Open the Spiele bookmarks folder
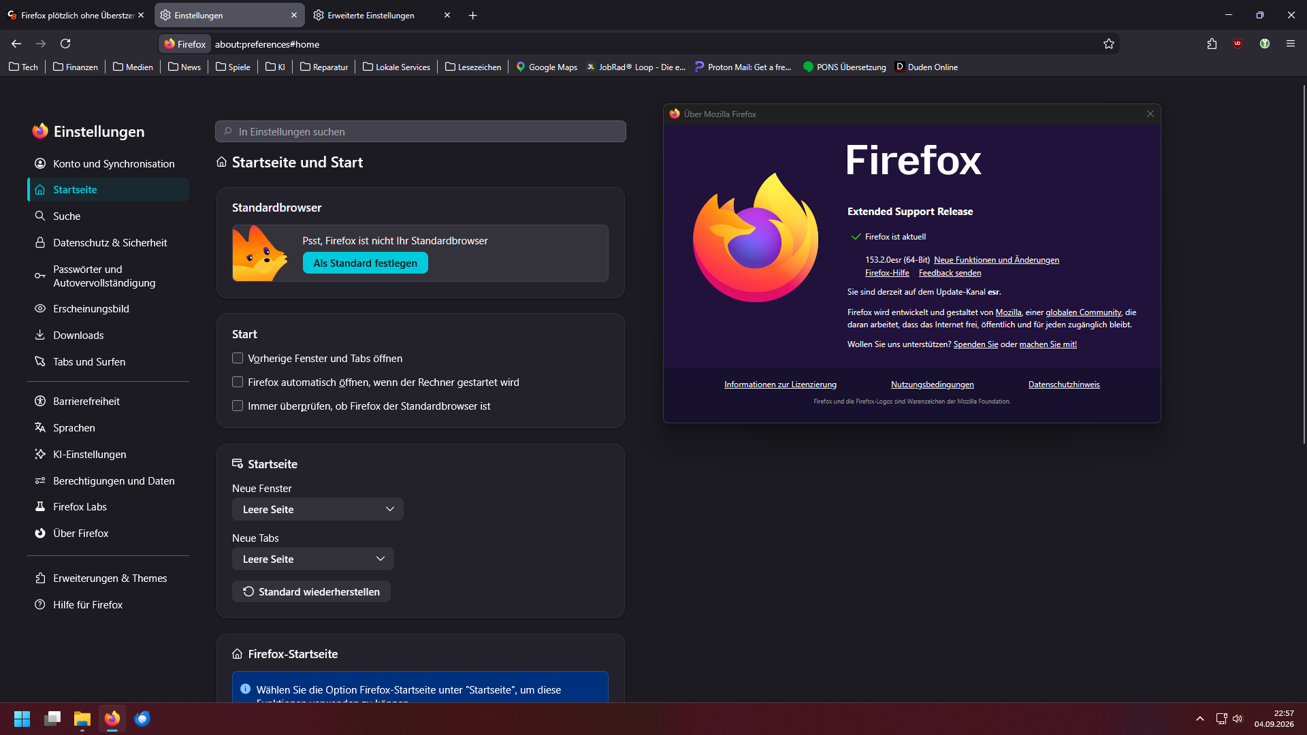This screenshot has width=1307, height=735. tap(233, 67)
